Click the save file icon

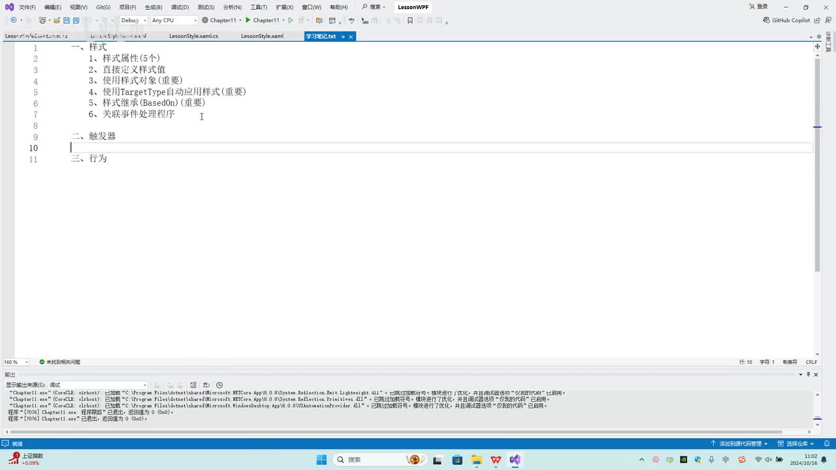67,20
